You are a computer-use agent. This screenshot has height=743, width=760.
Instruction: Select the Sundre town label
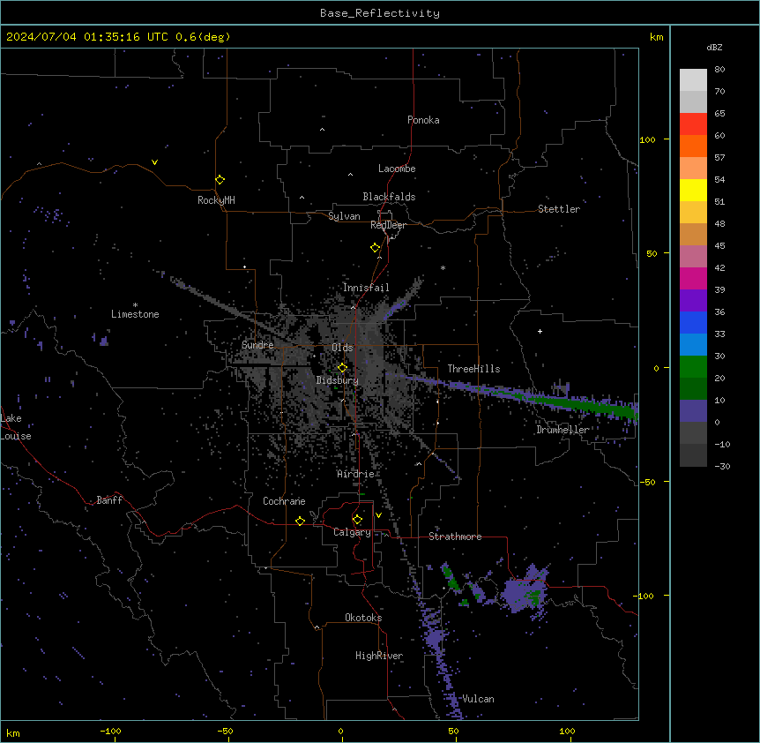[257, 345]
